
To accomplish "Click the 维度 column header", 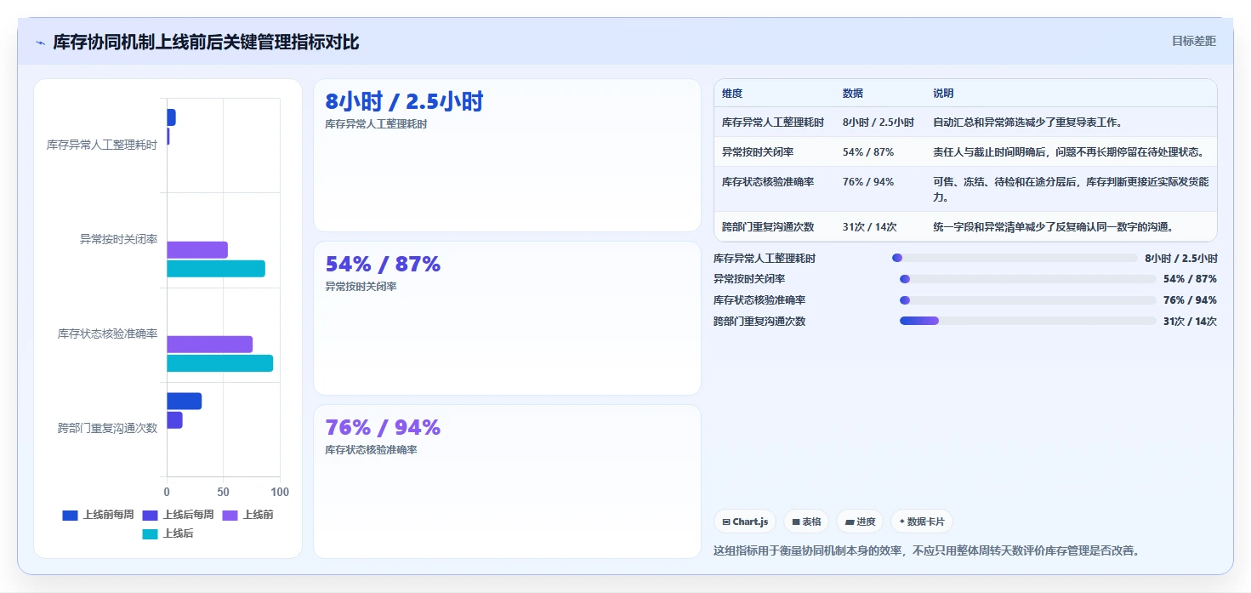I will [x=732, y=94].
